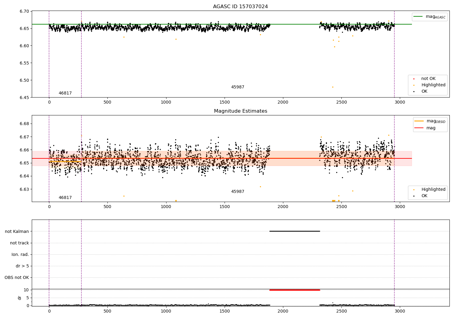Click the 'not track' axis label

click(x=19, y=243)
